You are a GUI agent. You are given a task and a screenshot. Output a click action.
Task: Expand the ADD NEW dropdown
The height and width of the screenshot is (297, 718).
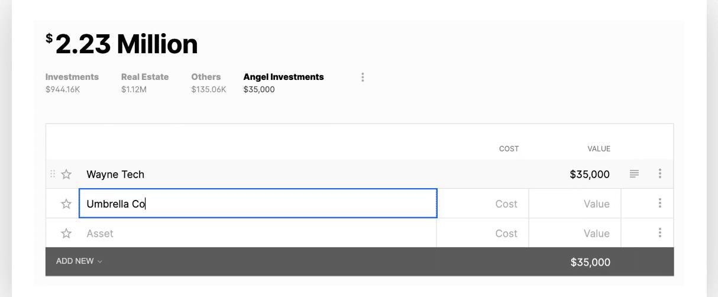[79, 262]
